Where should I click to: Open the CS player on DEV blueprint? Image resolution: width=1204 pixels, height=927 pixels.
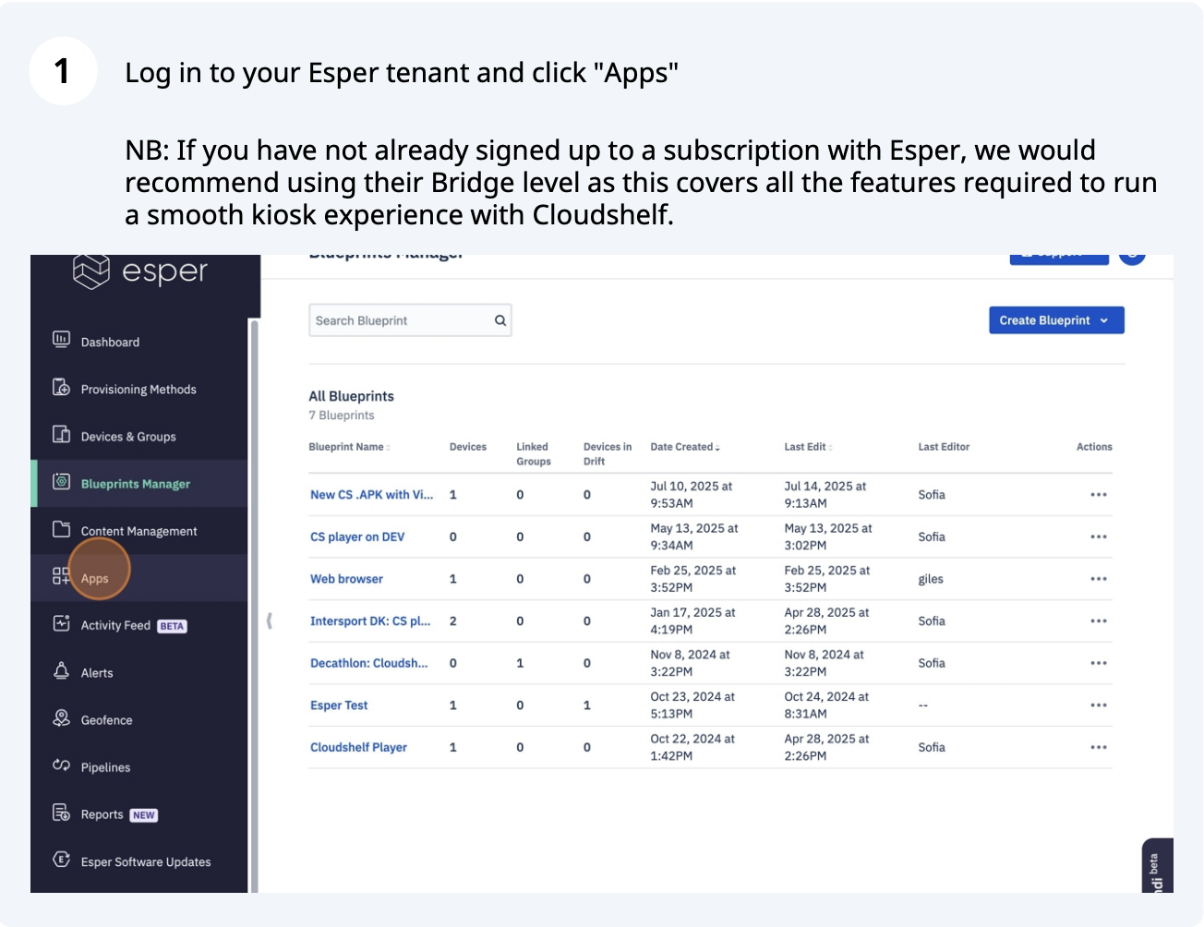coord(357,536)
